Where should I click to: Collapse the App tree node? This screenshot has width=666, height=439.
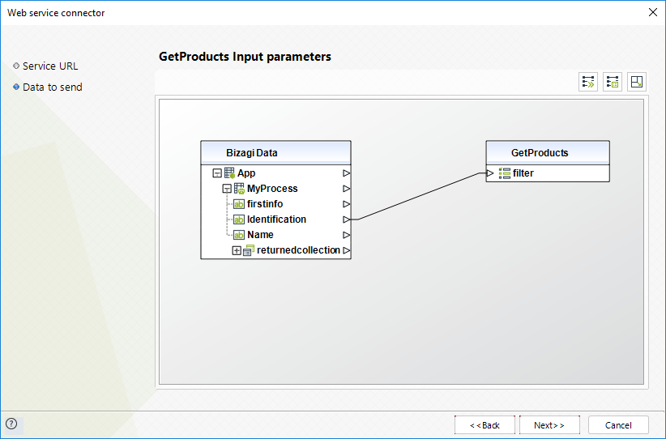point(217,173)
